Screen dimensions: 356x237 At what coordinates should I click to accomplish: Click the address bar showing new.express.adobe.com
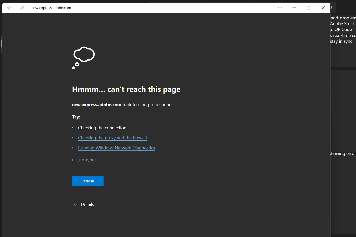pyautogui.click(x=51, y=8)
